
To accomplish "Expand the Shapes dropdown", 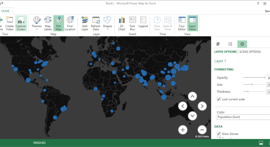I will 107,23.
